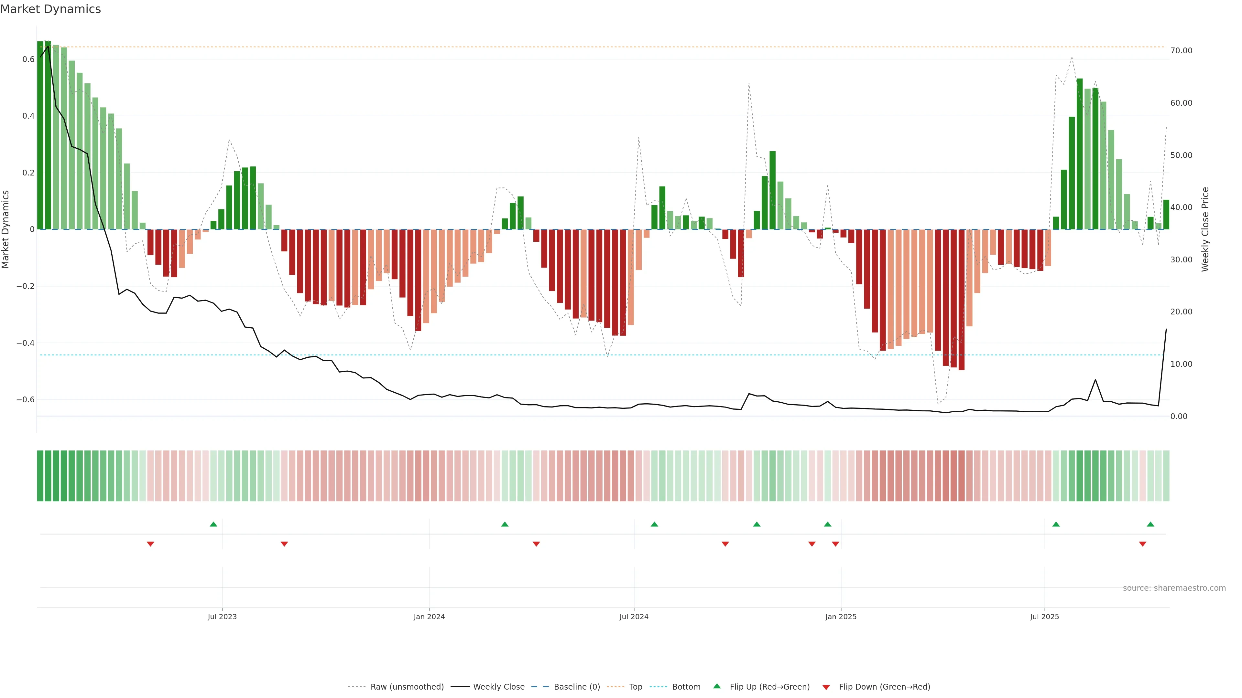1242x698 pixels.
Task: Click the leftmost green Flip Up triangle marker
Action: (x=213, y=524)
